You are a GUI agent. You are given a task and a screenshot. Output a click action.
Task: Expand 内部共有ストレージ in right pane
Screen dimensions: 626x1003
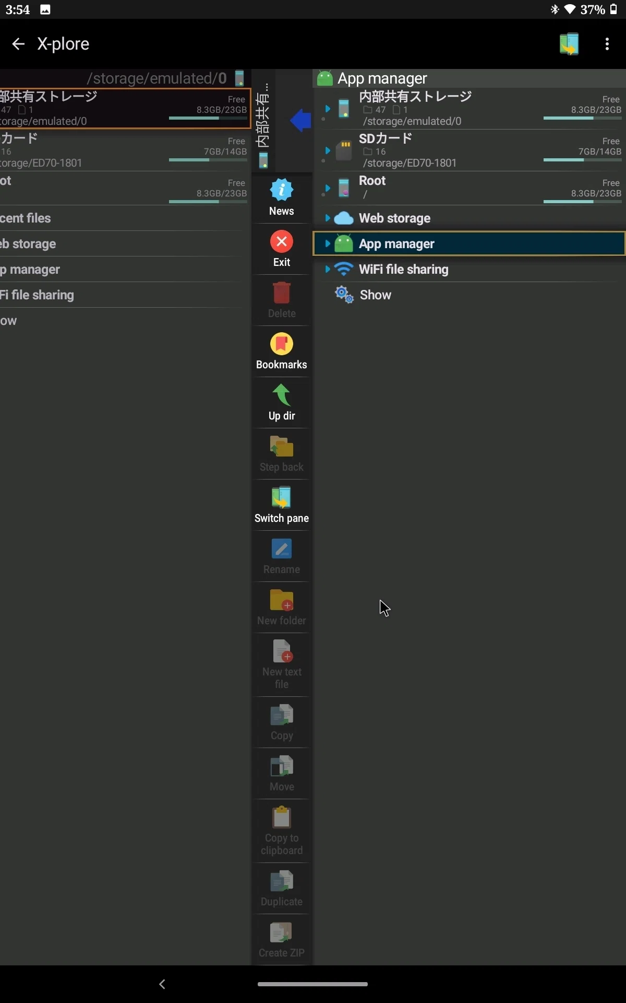[x=328, y=109]
